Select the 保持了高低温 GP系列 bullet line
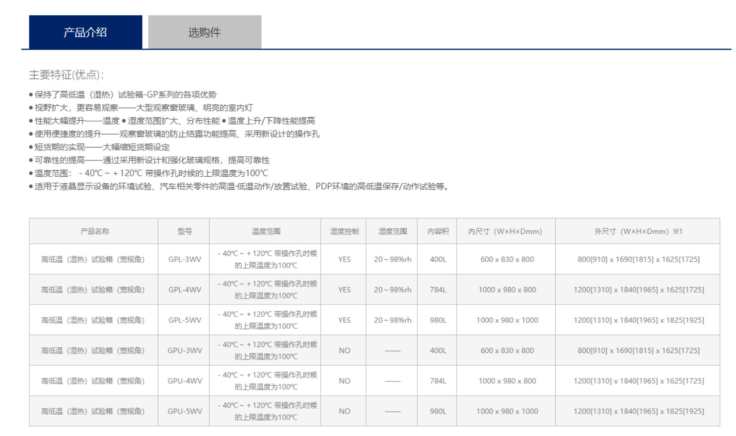The width and height of the screenshot is (736, 436). coord(123,94)
